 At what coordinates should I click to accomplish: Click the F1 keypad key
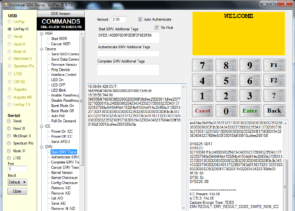click(x=274, y=65)
